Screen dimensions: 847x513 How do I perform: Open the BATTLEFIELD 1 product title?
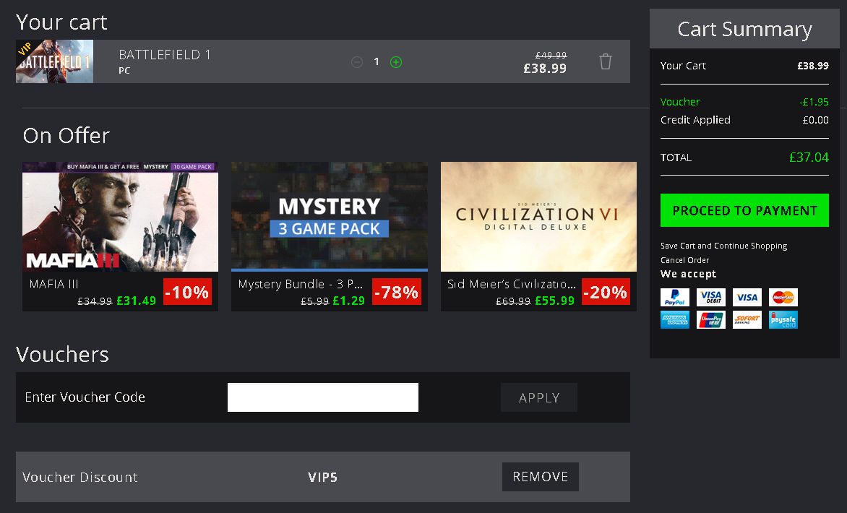[165, 54]
